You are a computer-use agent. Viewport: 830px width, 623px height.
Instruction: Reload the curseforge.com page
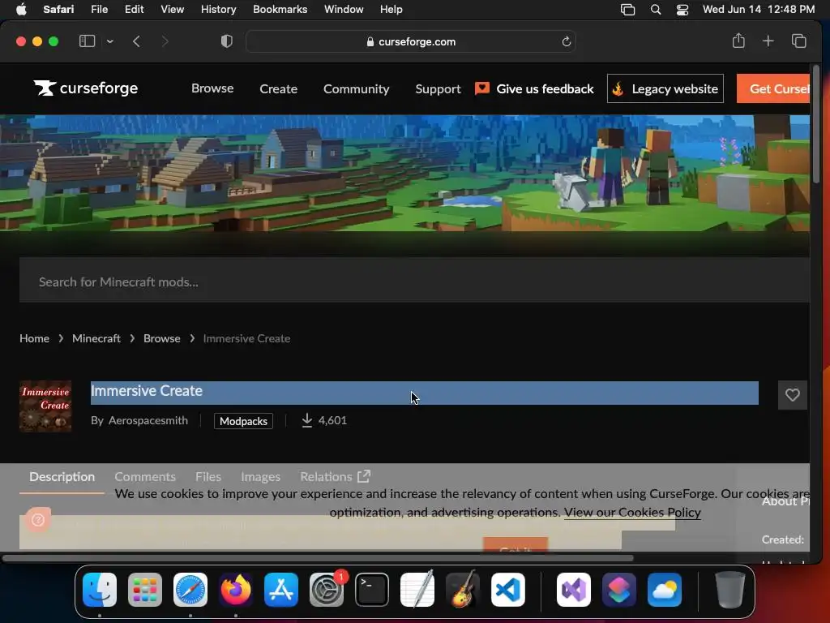pos(566,41)
